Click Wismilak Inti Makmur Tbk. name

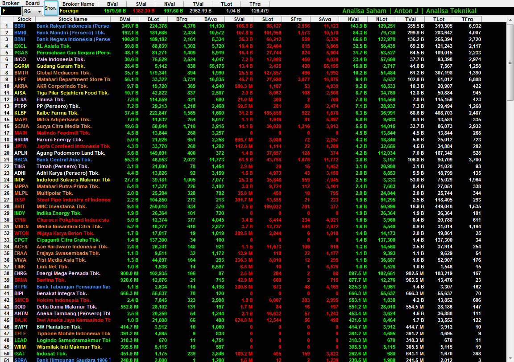tap(69, 347)
